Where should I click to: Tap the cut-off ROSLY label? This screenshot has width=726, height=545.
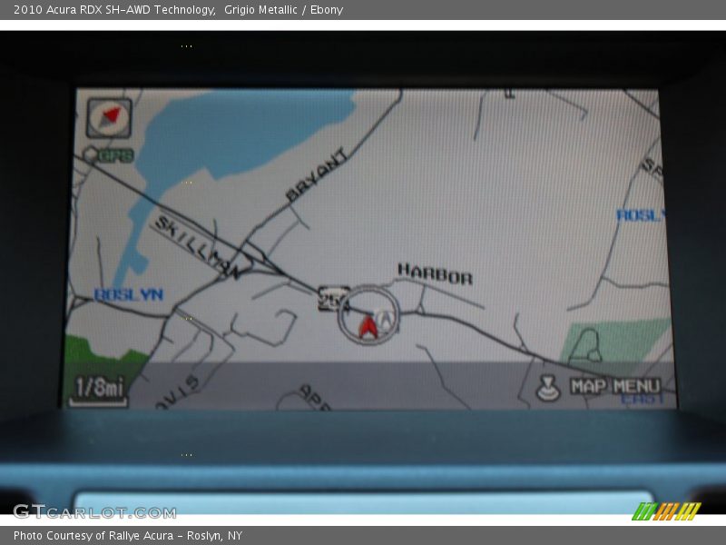tap(640, 215)
